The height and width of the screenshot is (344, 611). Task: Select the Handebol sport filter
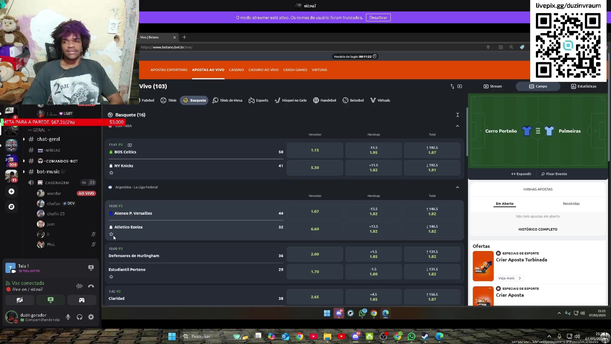tap(325, 100)
